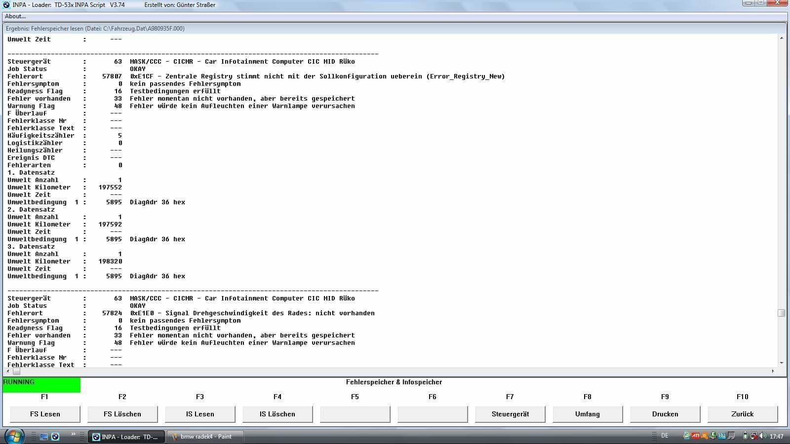This screenshot has width=790, height=444.
Task: Click the Umwelt Kilometer value 197552
Action: click(x=110, y=187)
